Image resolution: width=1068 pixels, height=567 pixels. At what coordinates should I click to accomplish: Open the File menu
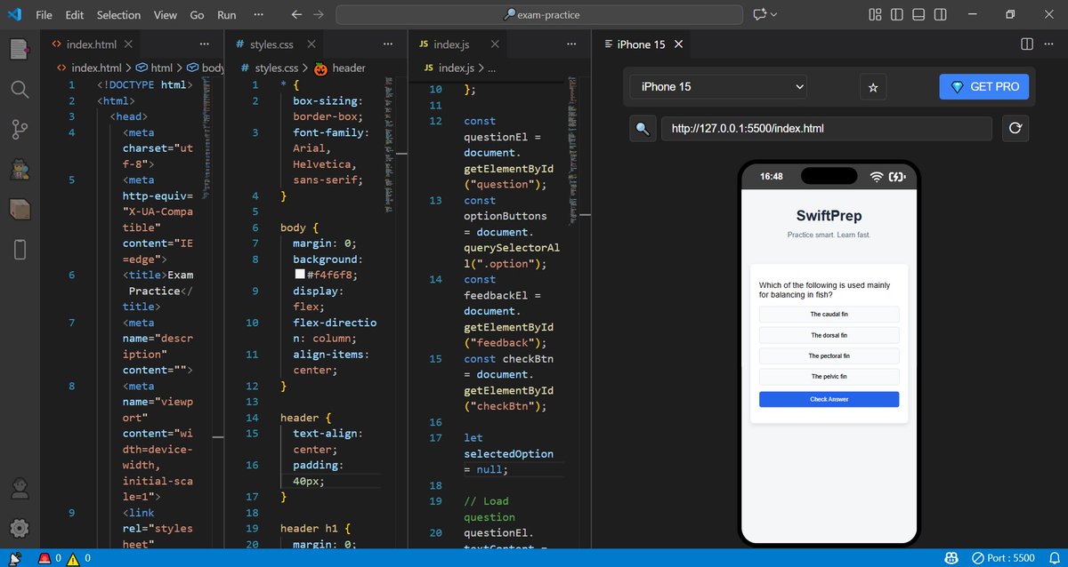tap(44, 15)
